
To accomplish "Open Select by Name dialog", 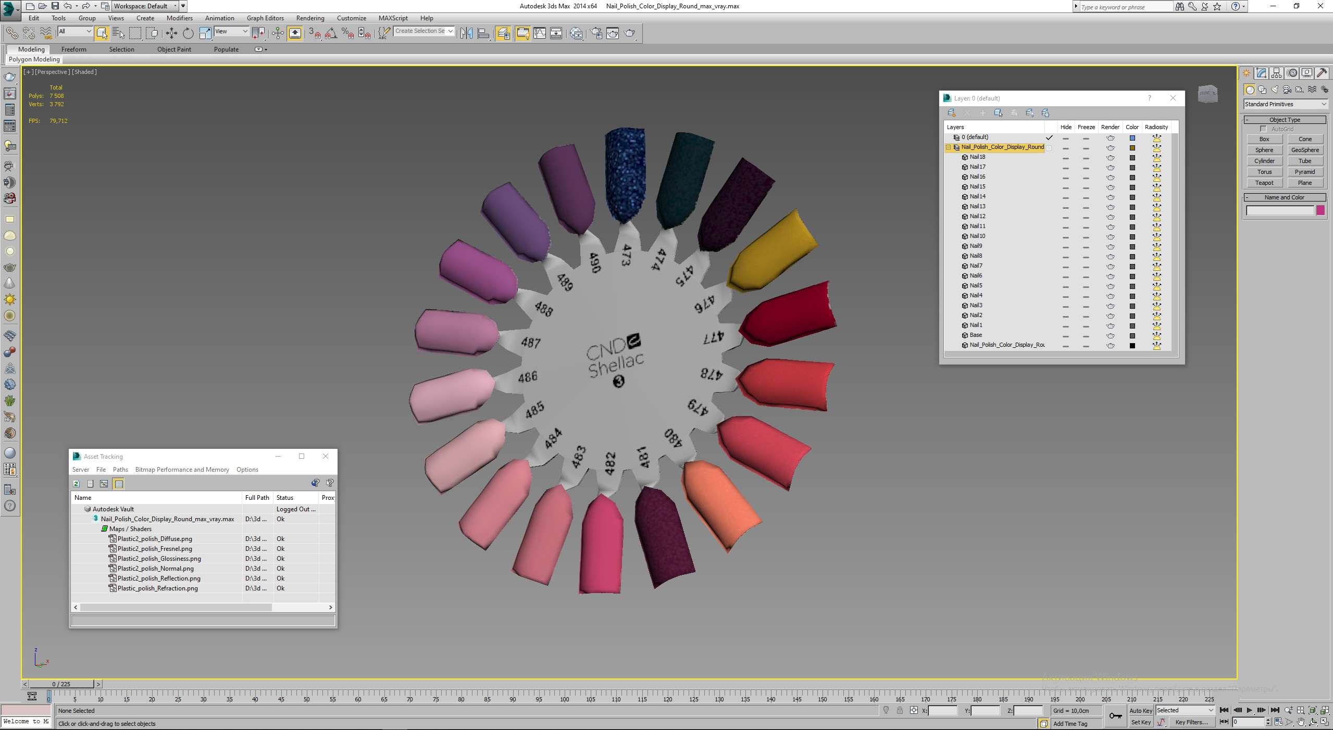I will pos(119,33).
